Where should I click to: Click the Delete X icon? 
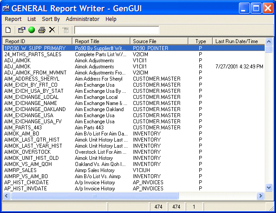tap(52, 30)
